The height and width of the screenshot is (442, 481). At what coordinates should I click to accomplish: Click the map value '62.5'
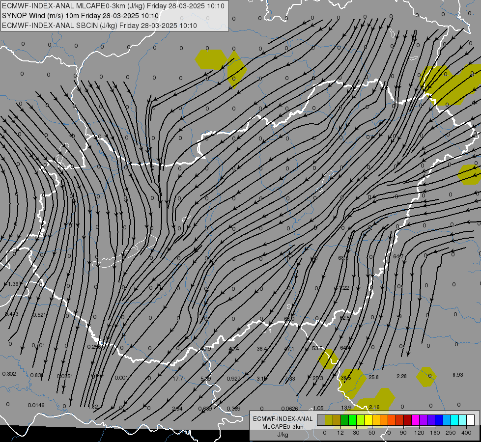pos(345,318)
